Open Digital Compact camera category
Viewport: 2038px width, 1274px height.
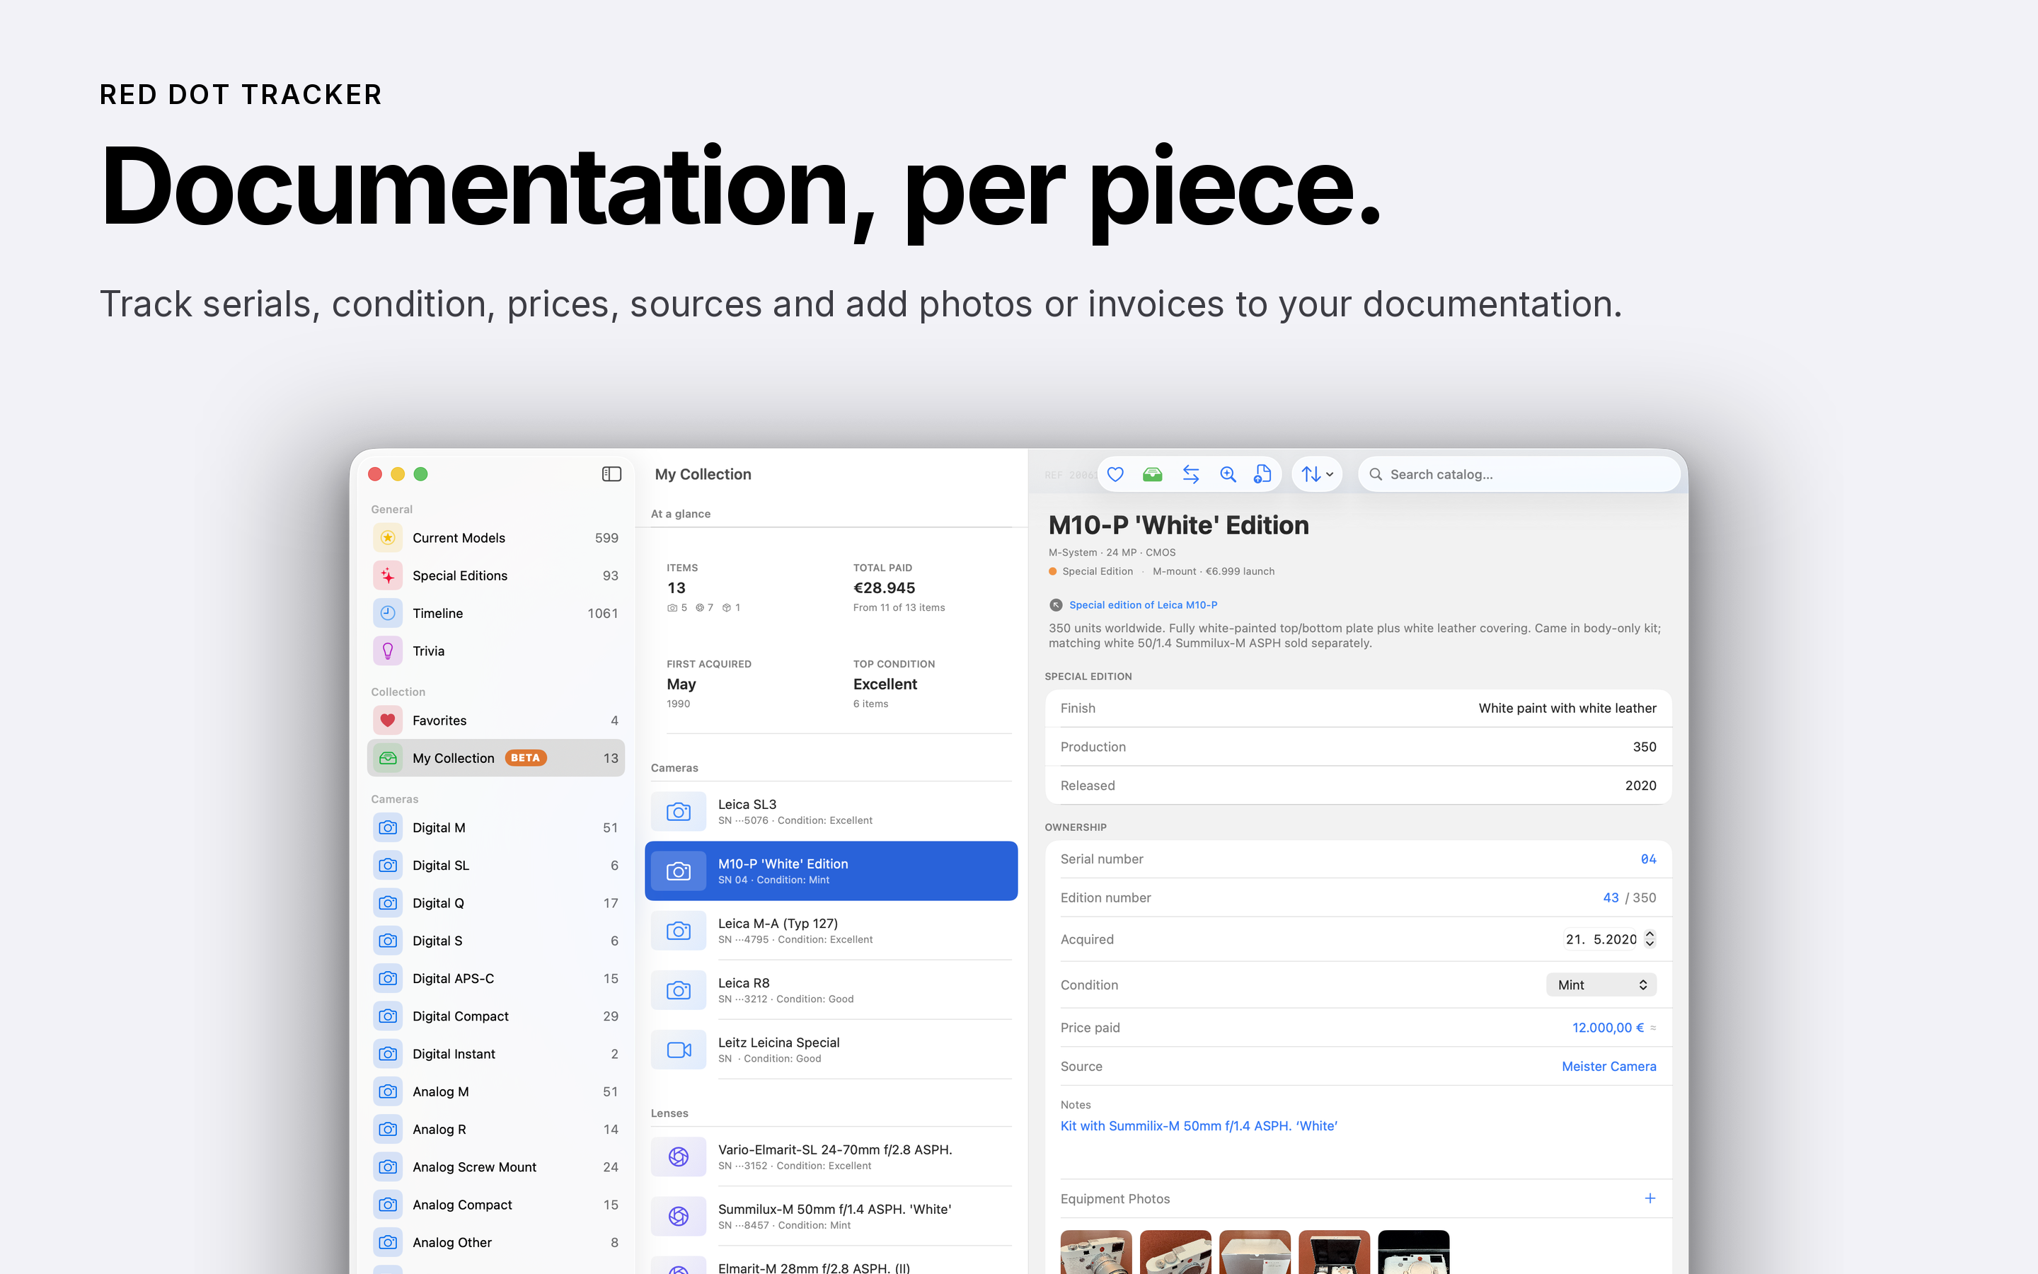click(x=495, y=1016)
